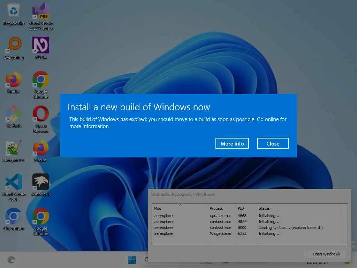This screenshot has width=357, height=268.
Task: Click PID 5000 cell in Windhawk list
Action: click(x=242, y=228)
